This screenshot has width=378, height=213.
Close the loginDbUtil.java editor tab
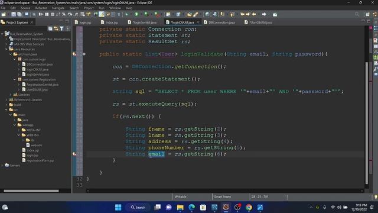point(198,22)
